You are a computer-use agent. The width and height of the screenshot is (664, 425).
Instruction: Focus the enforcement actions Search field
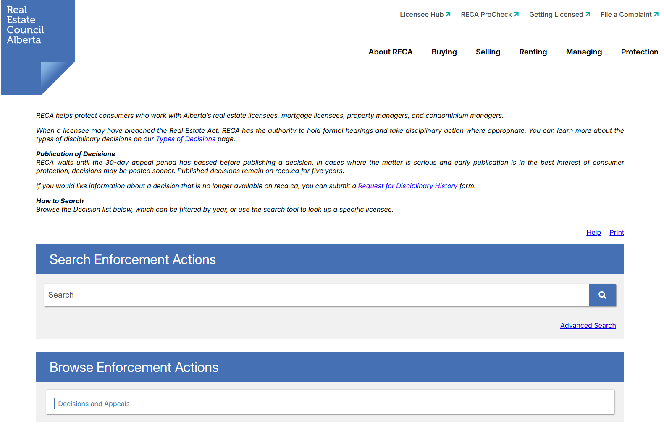click(x=316, y=295)
